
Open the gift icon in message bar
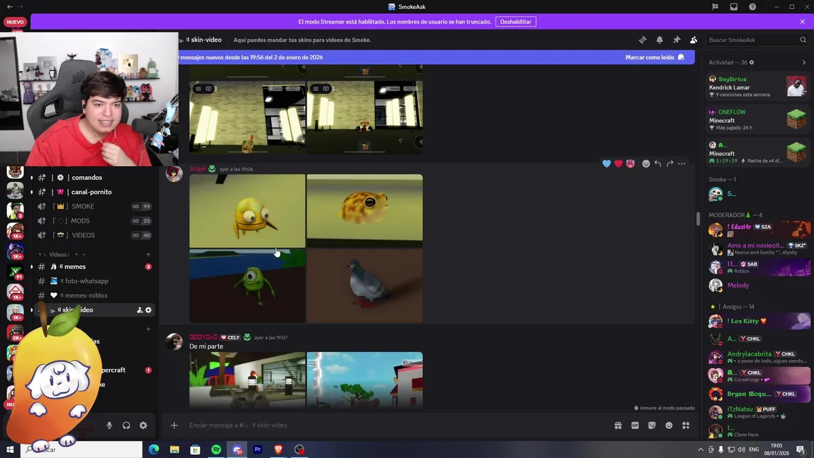coord(617,426)
